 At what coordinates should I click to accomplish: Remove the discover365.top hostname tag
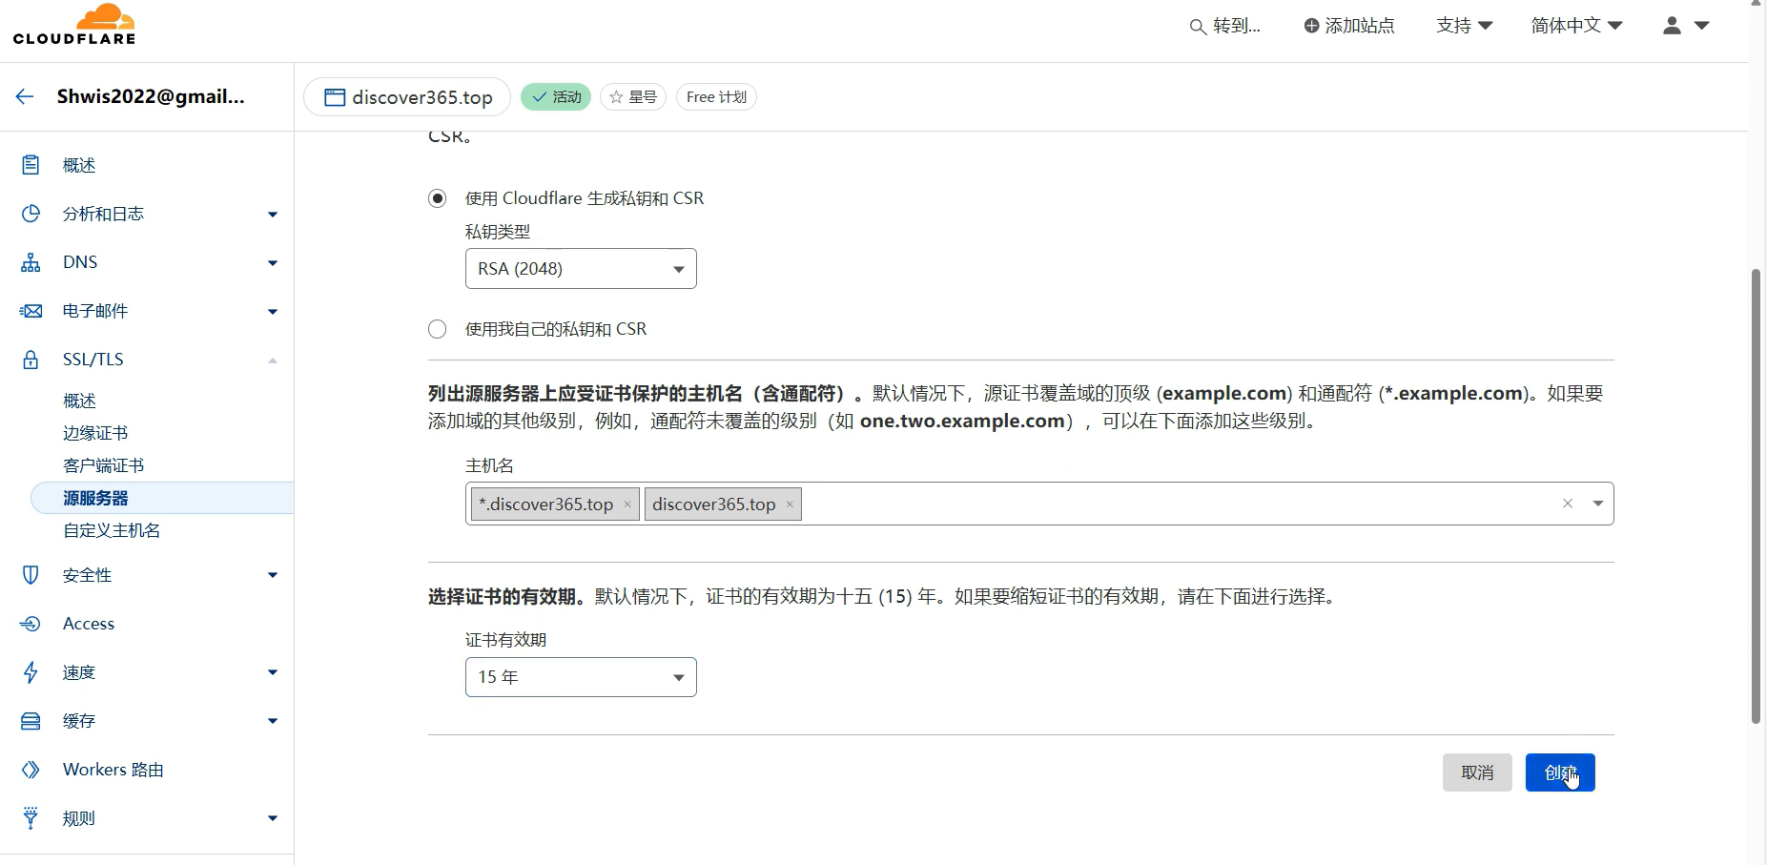(x=790, y=505)
